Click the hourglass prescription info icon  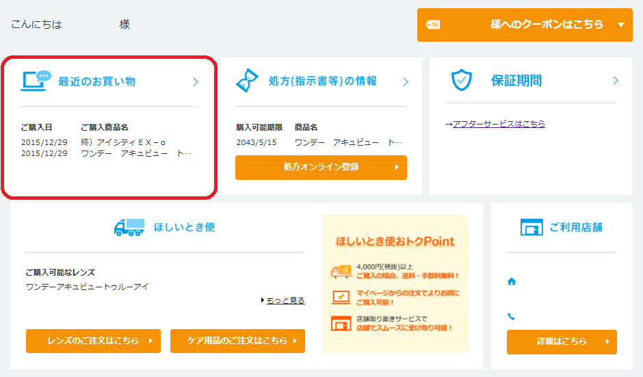(247, 81)
